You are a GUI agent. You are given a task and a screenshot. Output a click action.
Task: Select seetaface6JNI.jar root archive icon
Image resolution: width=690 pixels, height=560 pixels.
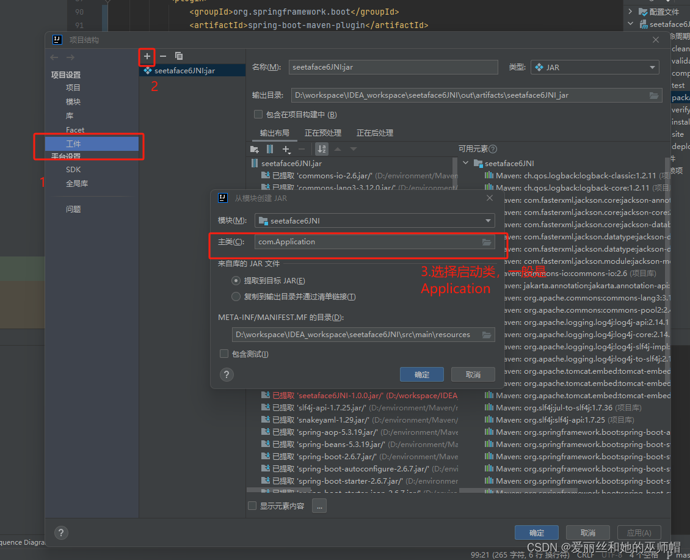coord(255,163)
